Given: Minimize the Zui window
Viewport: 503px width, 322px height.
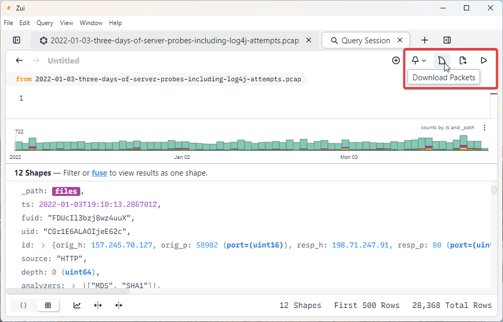Looking at the screenshot, I should click(443, 8).
